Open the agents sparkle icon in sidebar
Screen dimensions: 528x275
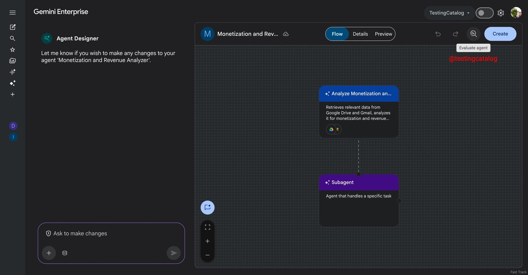point(12,83)
